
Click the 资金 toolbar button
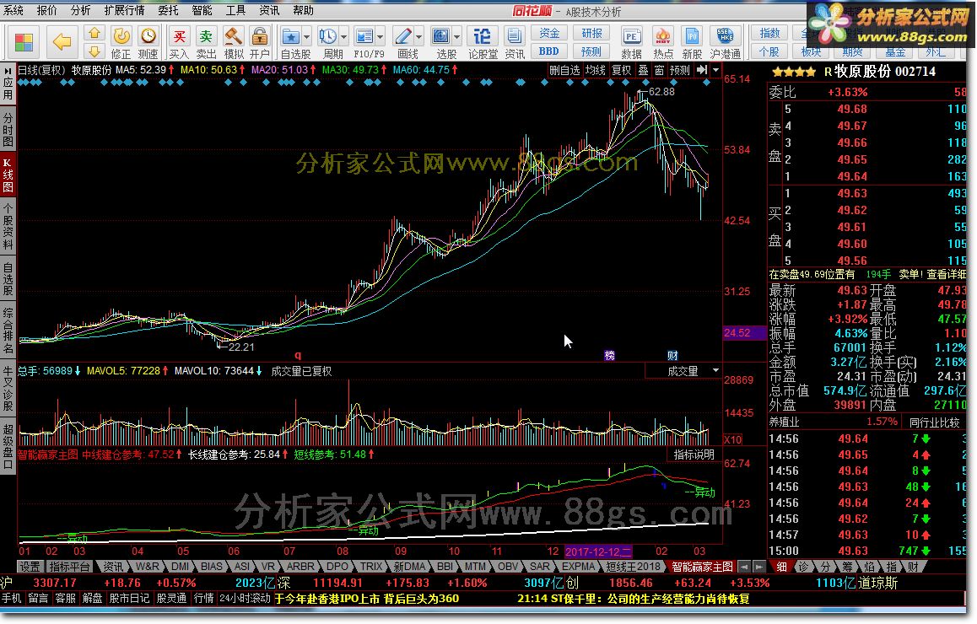(549, 33)
